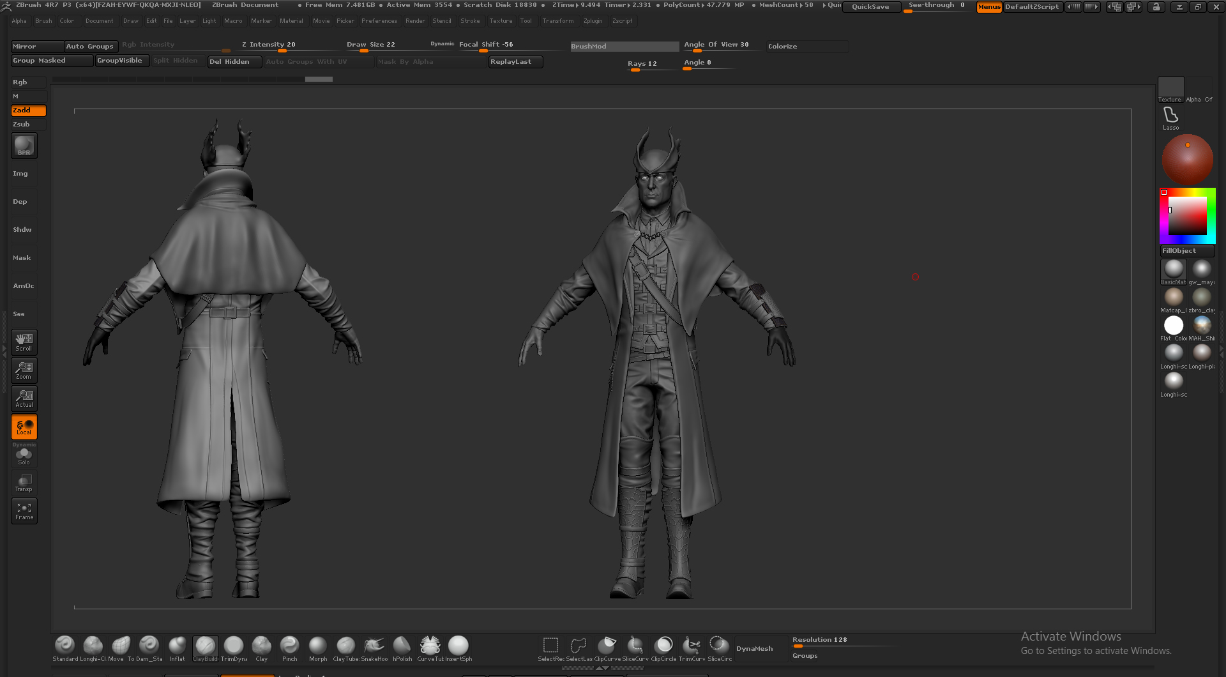Open the Render menu

click(415, 21)
